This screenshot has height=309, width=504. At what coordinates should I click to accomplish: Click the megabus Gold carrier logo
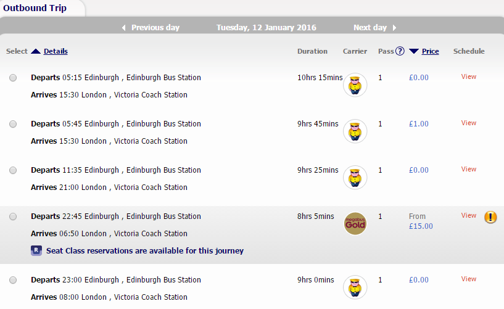(x=355, y=224)
